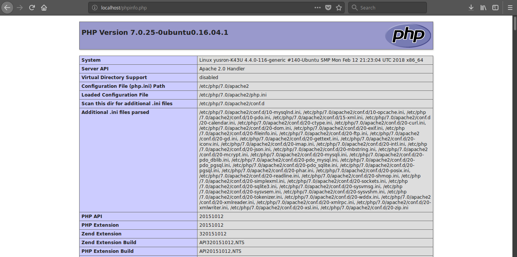Bookmark this page with the star
The image size is (517, 257).
point(339,8)
